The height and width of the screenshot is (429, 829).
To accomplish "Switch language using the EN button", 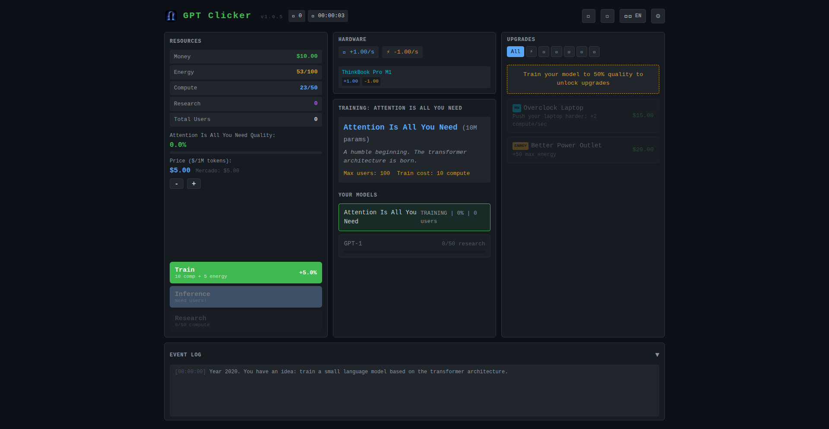I will 633,16.
